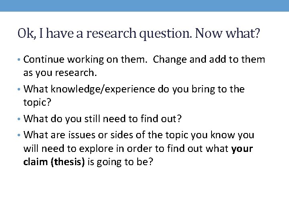Image resolution: width=289 pixels, height=217 pixels.
Task: Click the word 'topic?' in second bullet
Action: tap(37, 102)
